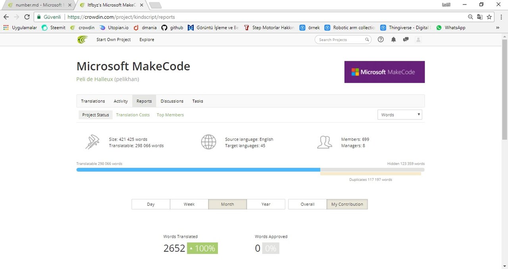Screen dimensions: 508x269
Task: Open WhatsApp bookmark in bookmarks bar
Action: click(x=450, y=28)
